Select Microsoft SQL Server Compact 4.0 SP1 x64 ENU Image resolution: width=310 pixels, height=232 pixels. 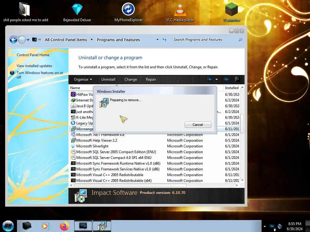114,158
